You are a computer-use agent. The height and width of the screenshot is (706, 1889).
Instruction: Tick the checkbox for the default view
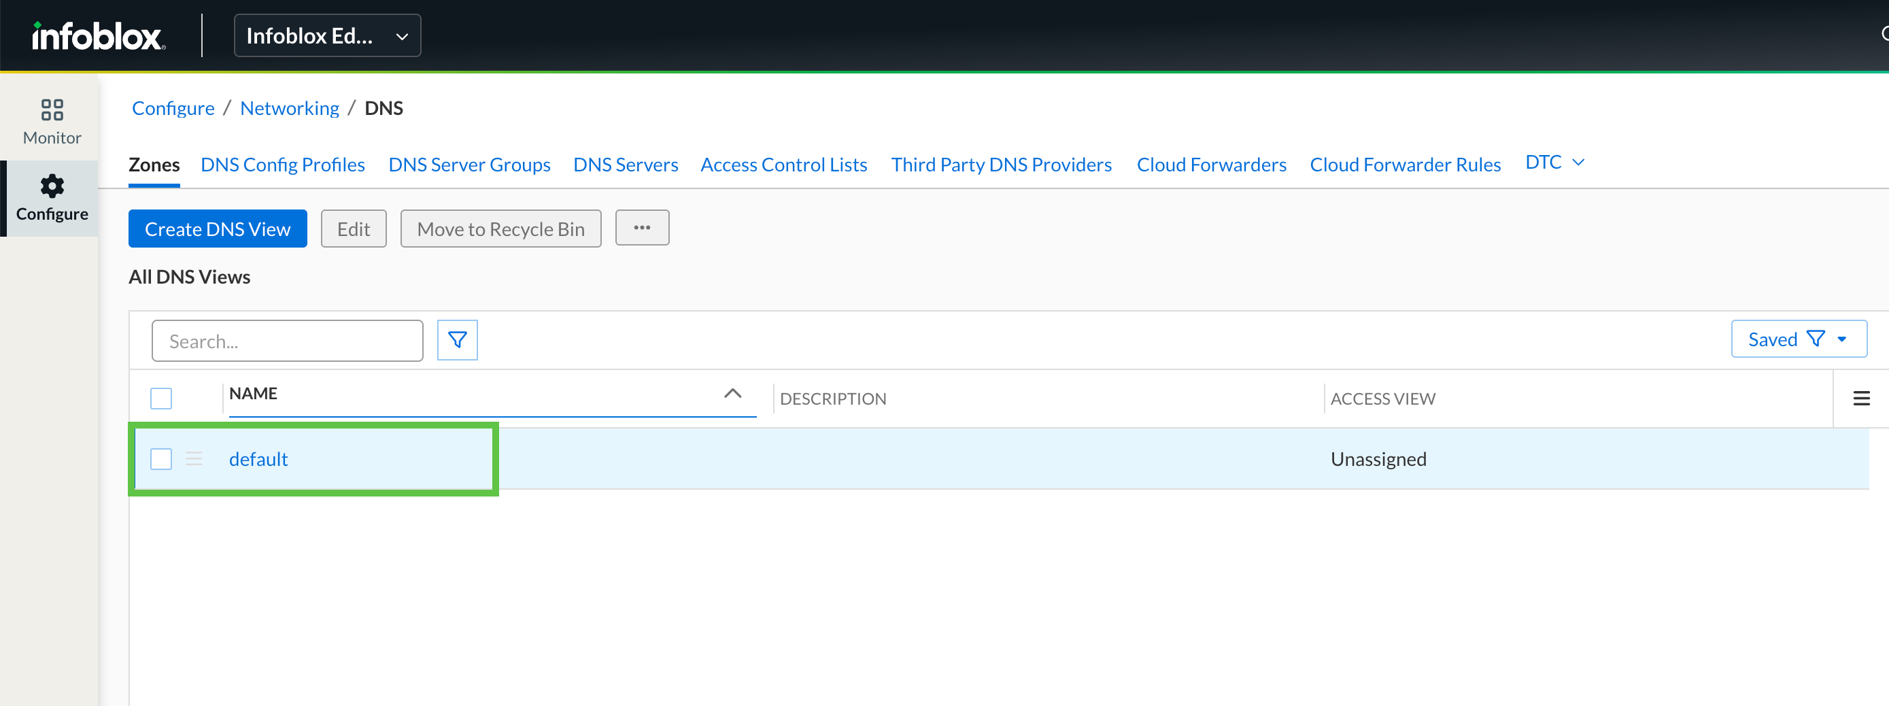click(x=161, y=459)
